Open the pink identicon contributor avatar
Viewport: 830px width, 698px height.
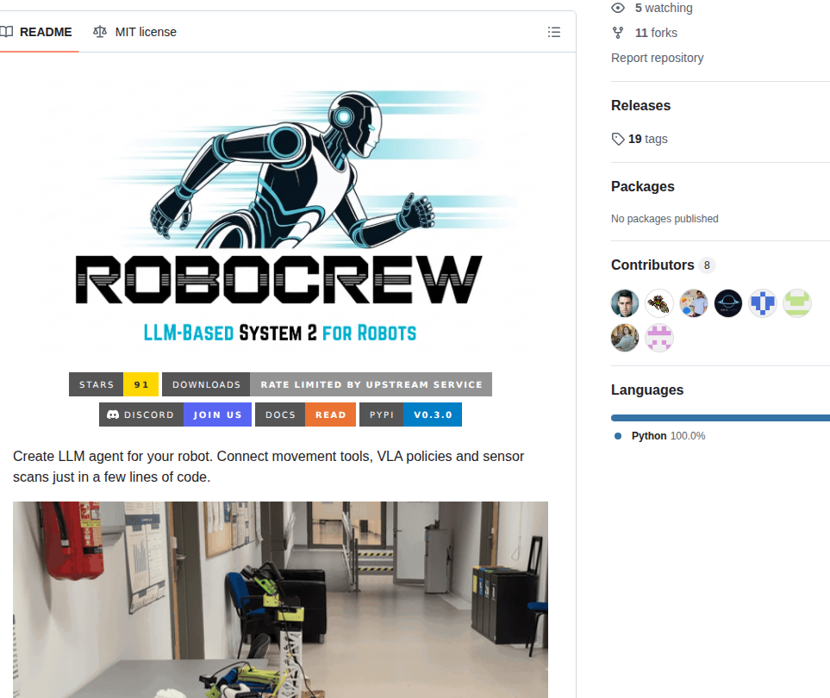tap(659, 338)
